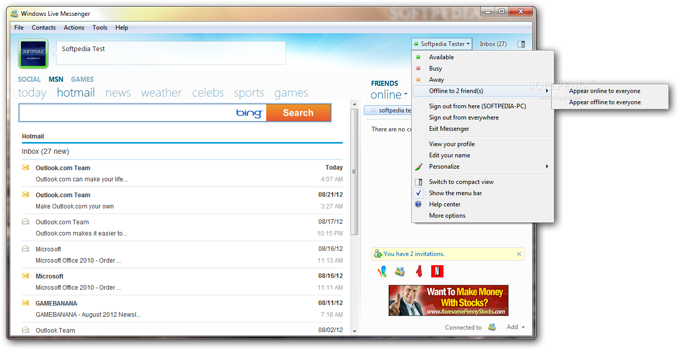Open the Actions menu

tap(74, 28)
